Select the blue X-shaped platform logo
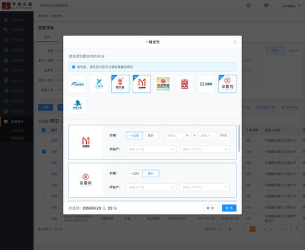 pos(99,84)
